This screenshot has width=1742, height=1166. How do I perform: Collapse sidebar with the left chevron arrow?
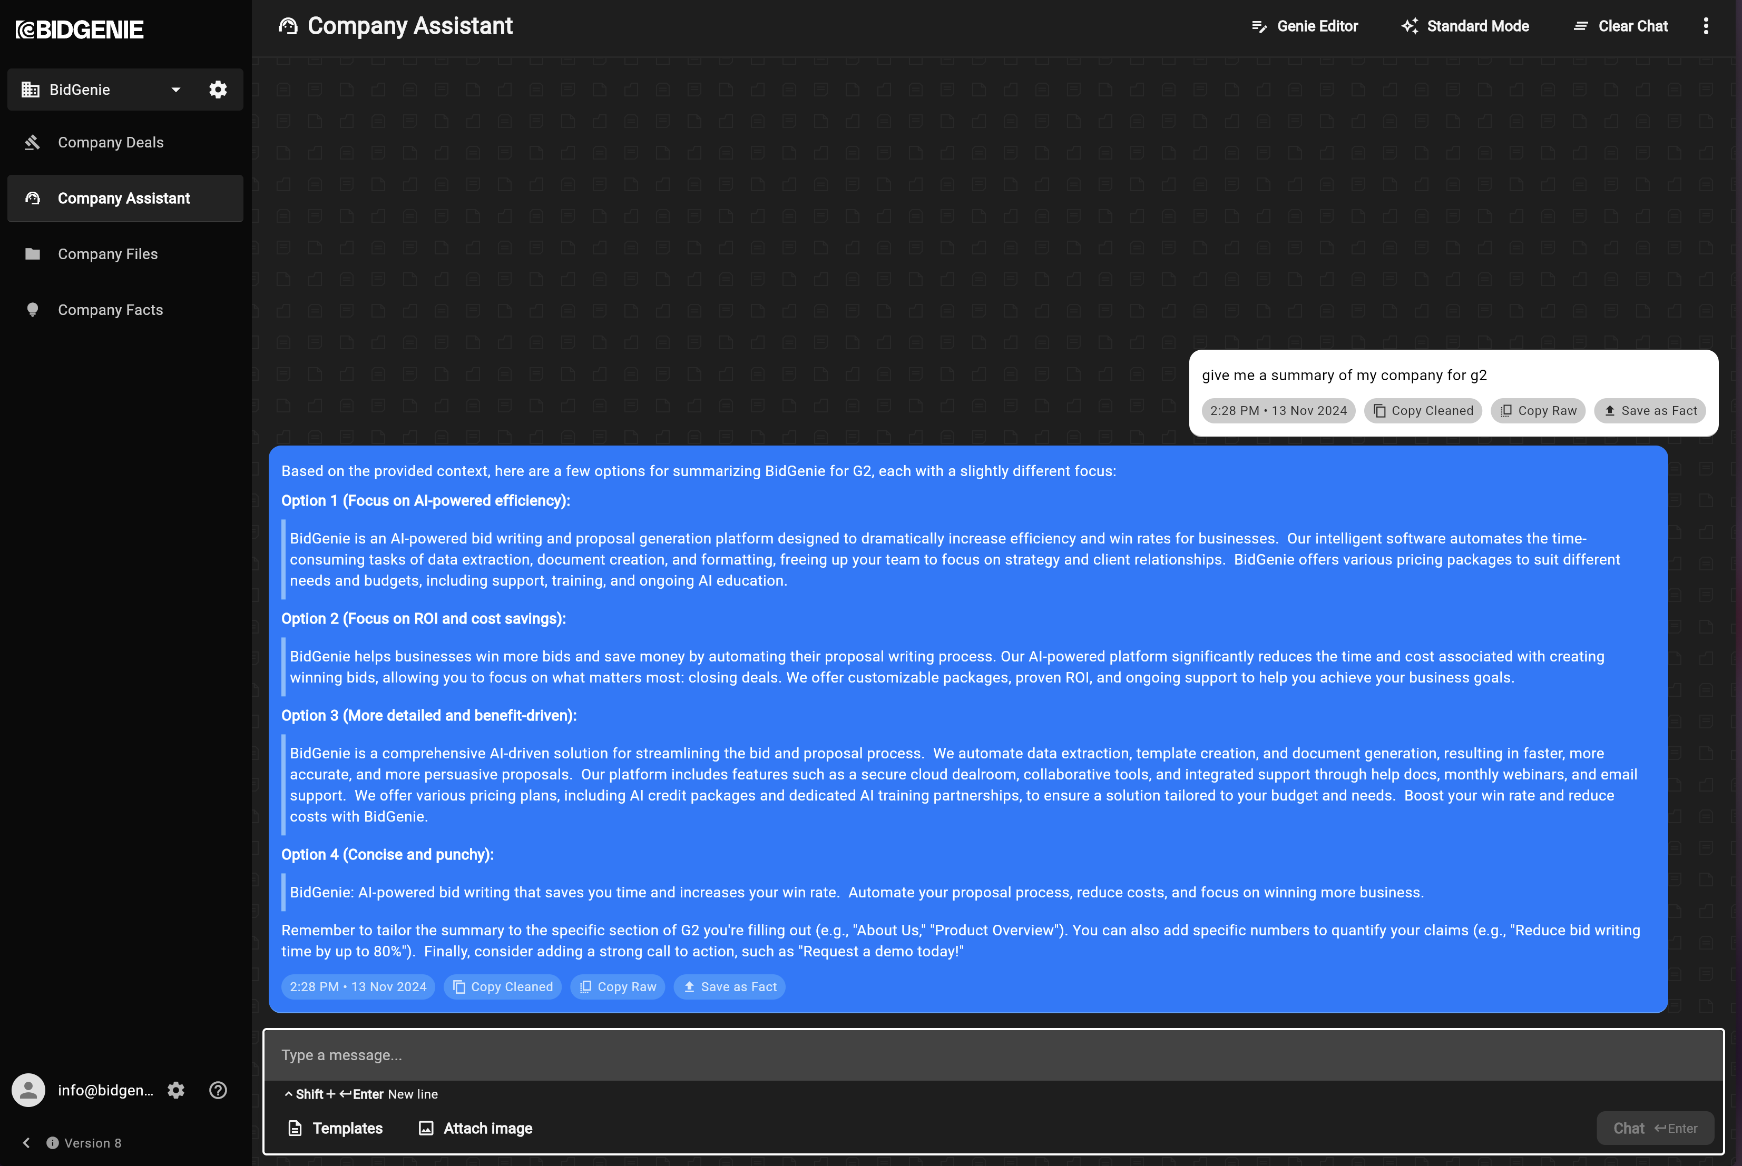coord(27,1143)
